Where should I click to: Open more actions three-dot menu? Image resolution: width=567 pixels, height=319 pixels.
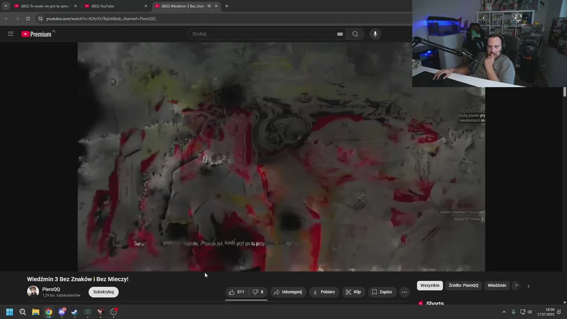click(x=404, y=292)
